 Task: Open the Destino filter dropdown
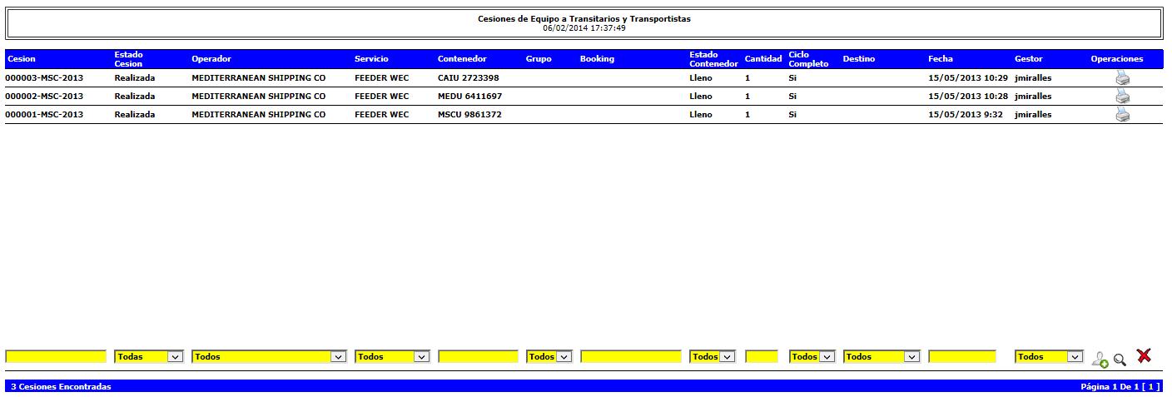coord(881,356)
